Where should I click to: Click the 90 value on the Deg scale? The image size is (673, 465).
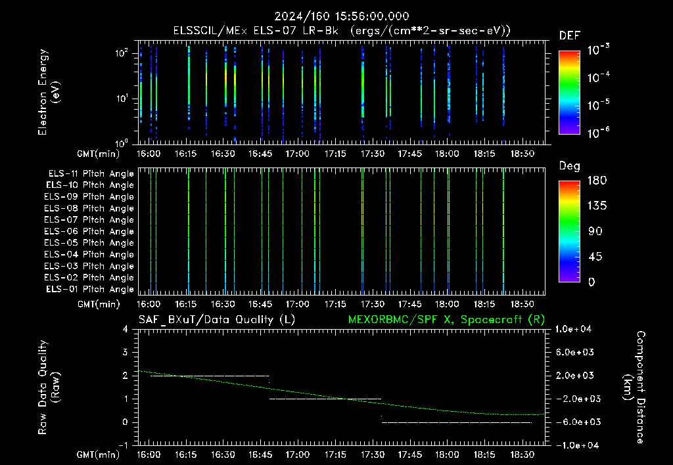[x=595, y=232]
